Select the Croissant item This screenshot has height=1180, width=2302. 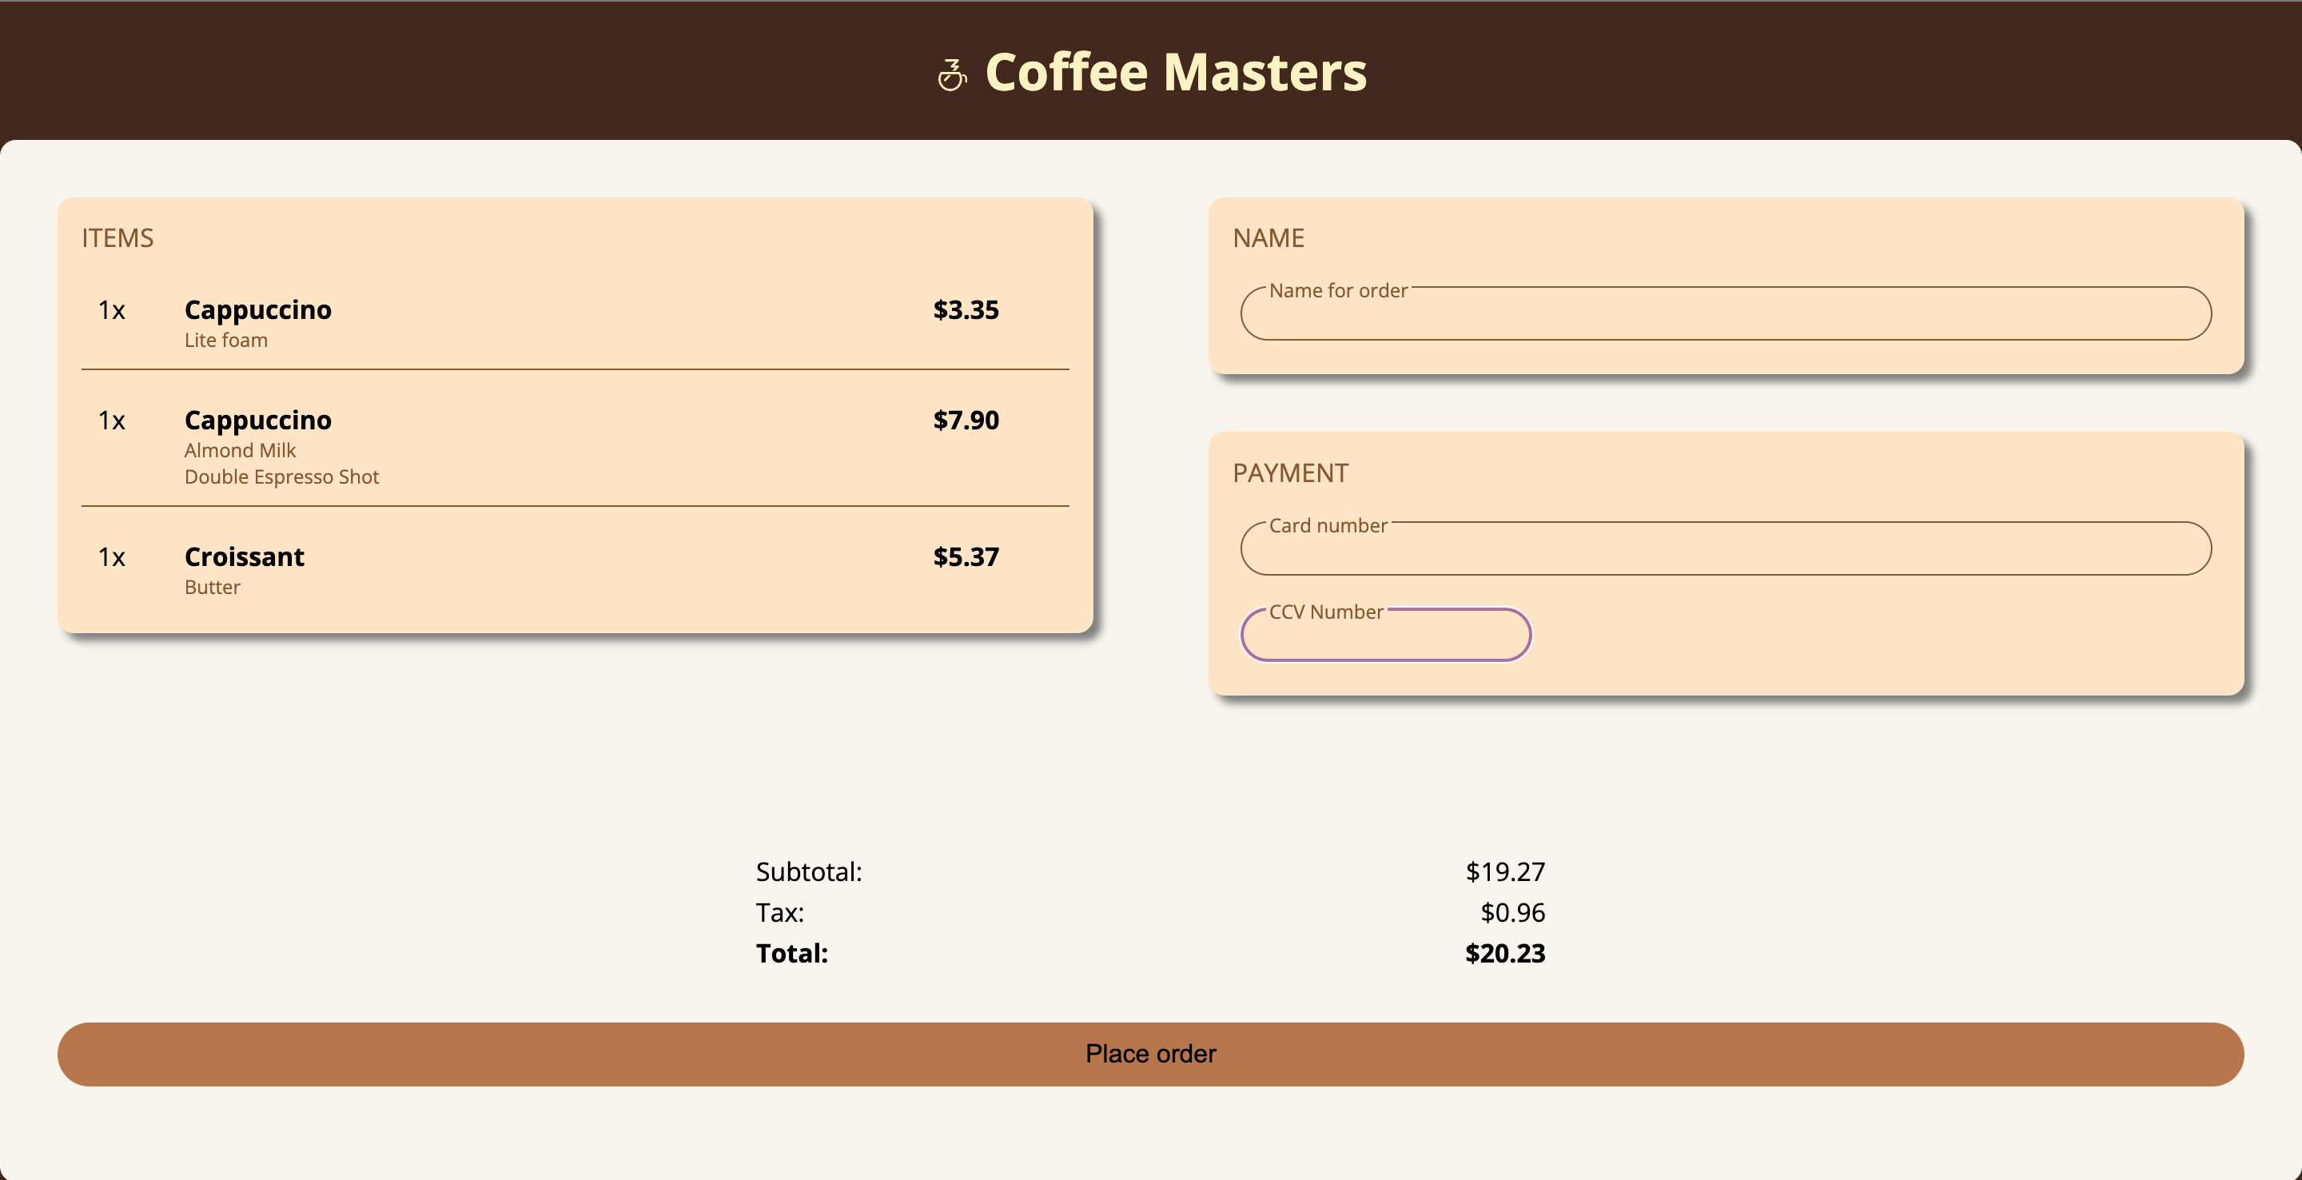tap(244, 557)
